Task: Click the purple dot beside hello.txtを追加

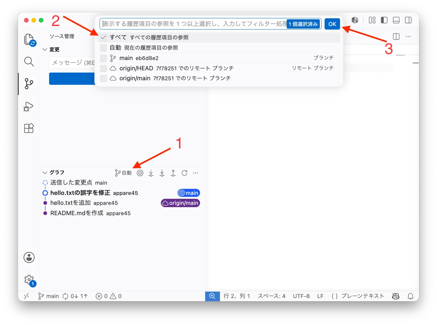Action: (45, 203)
